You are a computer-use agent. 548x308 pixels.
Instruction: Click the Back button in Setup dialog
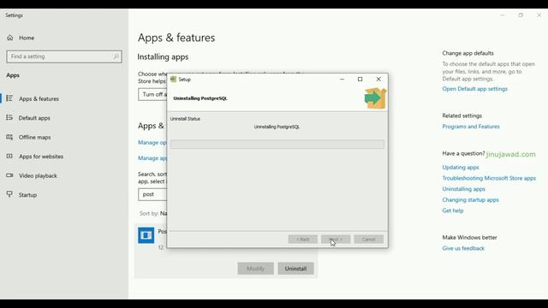point(302,240)
